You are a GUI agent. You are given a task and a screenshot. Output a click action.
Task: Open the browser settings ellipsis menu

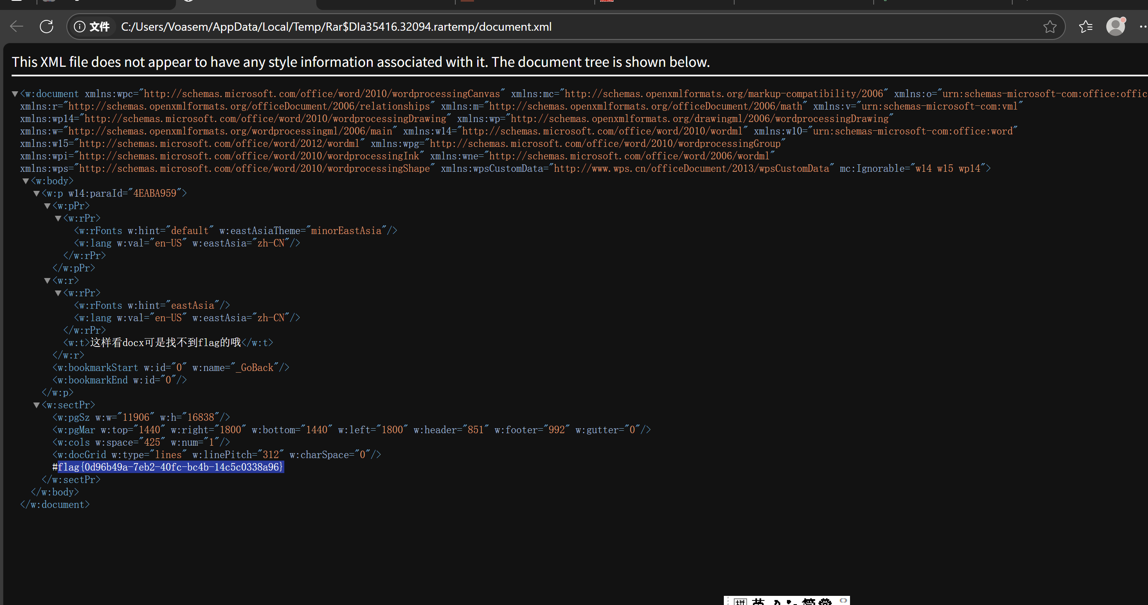tap(1142, 27)
